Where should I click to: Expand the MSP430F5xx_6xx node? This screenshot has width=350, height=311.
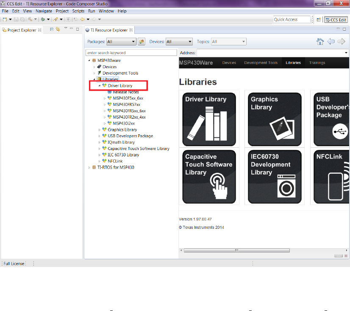[x=105, y=98]
